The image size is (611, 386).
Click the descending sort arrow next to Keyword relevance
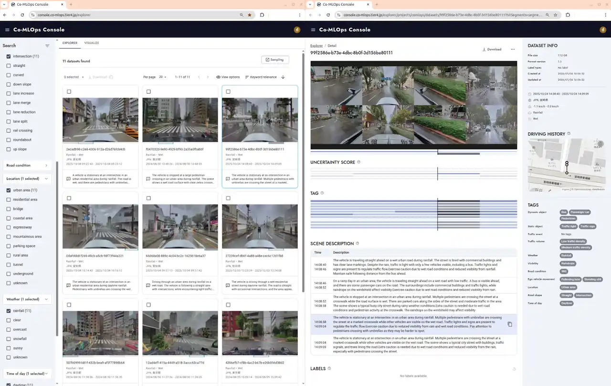pyautogui.click(x=283, y=77)
